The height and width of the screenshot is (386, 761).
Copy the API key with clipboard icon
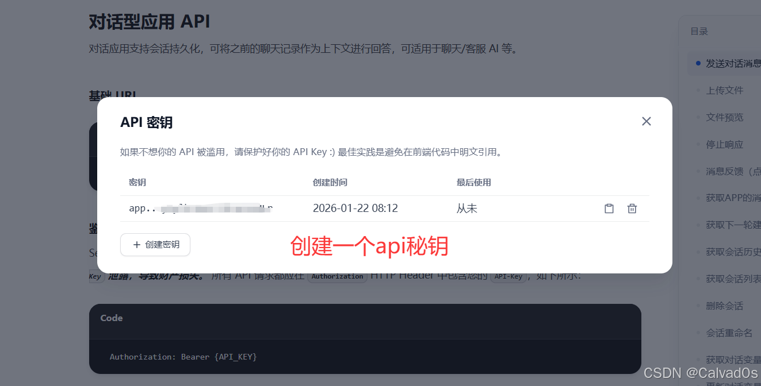(x=609, y=209)
